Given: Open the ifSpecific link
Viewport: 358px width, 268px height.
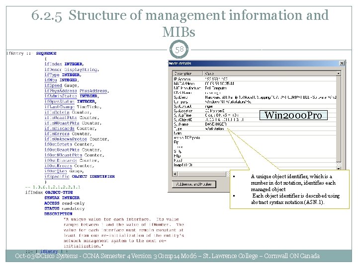Looking at the screenshot, I should pos(57,177).
